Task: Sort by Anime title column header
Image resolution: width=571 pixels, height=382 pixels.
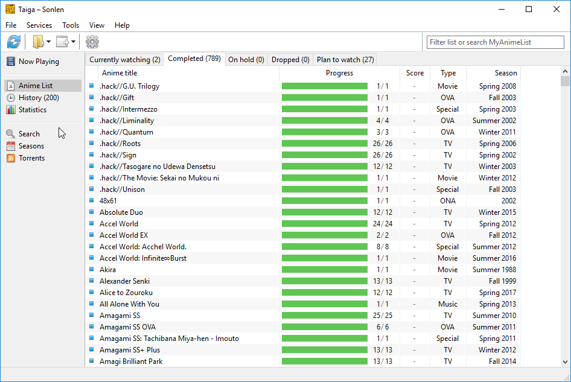Action: (x=188, y=73)
